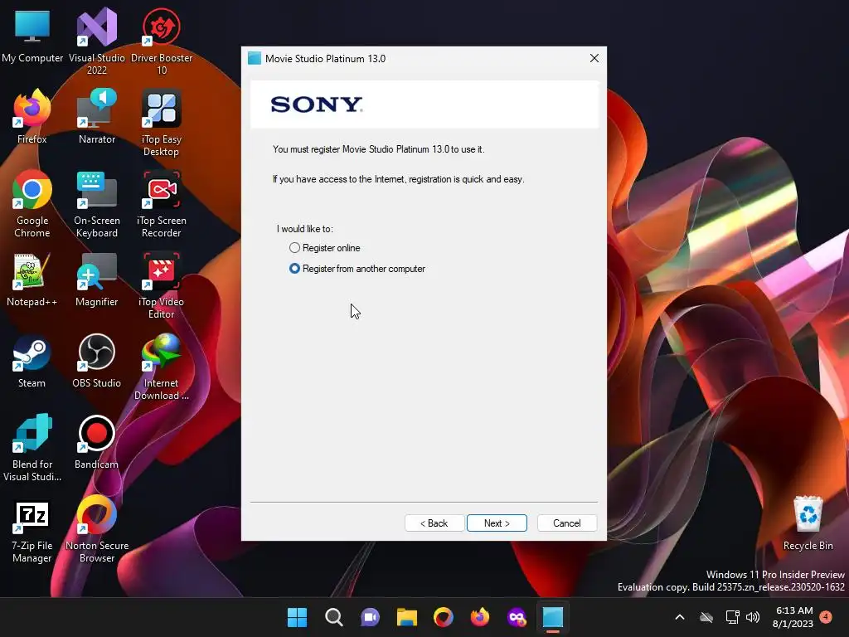Click the "I would like to:" label
This screenshot has height=637, width=849.
coord(305,229)
